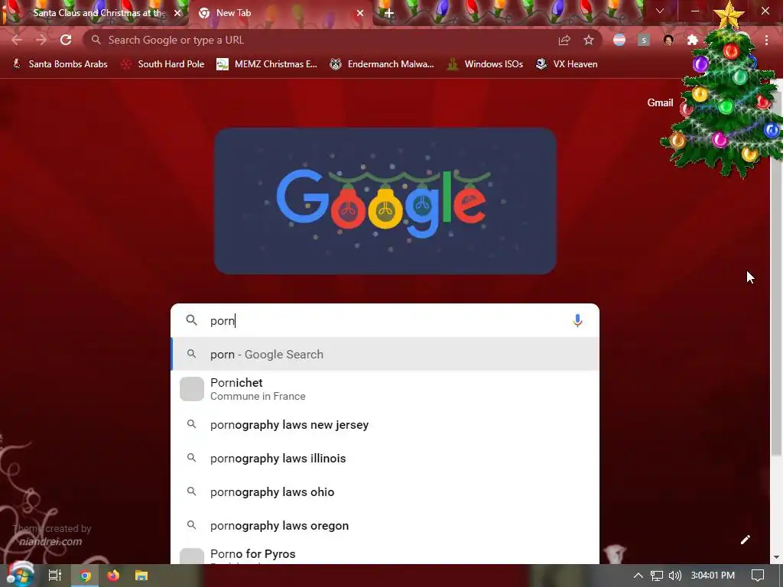Open the profile avatar icon

668,40
